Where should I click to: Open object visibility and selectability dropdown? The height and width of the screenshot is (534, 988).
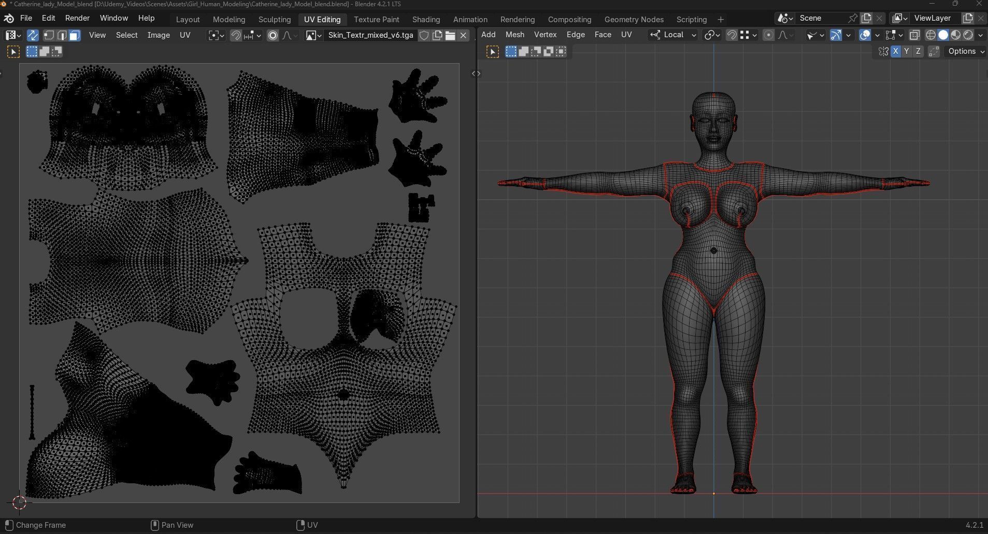(x=815, y=35)
